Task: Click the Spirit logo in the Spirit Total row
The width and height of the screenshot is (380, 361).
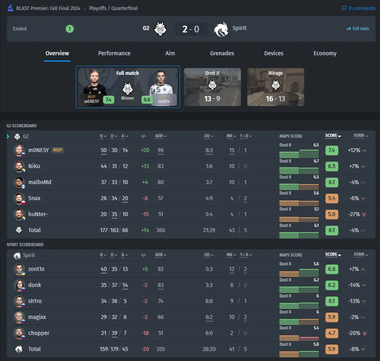Action: 19,349
